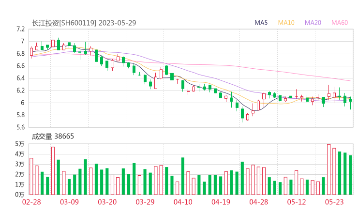Select the 02-28 date label
The height and width of the screenshot is (213, 358).
tap(31, 202)
